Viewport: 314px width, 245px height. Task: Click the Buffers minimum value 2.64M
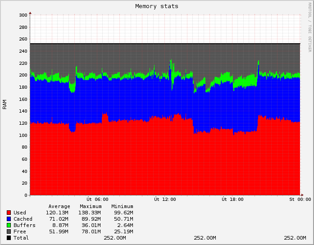pyautogui.click(x=125, y=225)
